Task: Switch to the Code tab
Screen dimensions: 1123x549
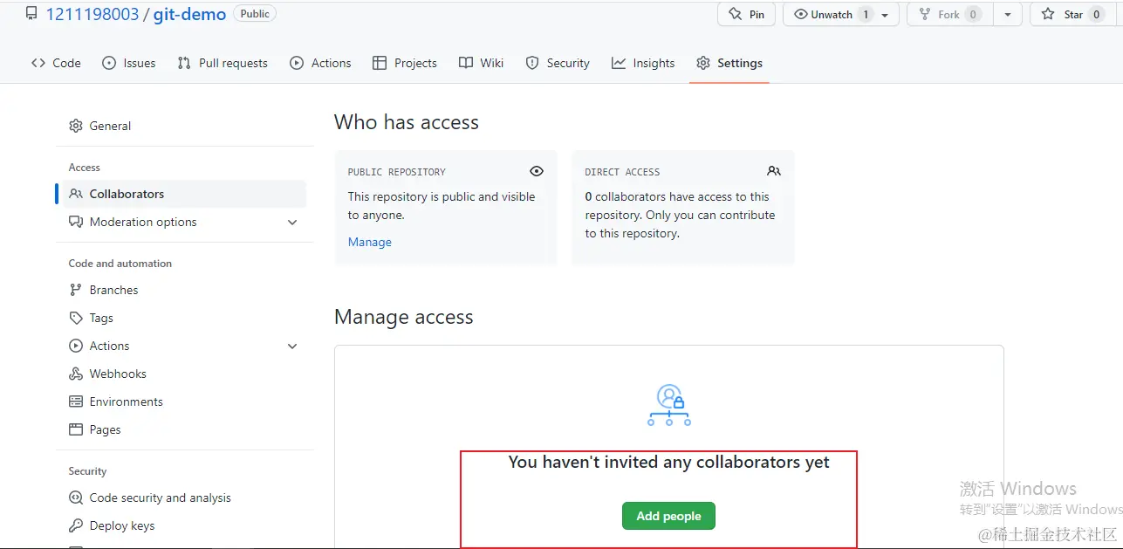Action: pos(56,63)
